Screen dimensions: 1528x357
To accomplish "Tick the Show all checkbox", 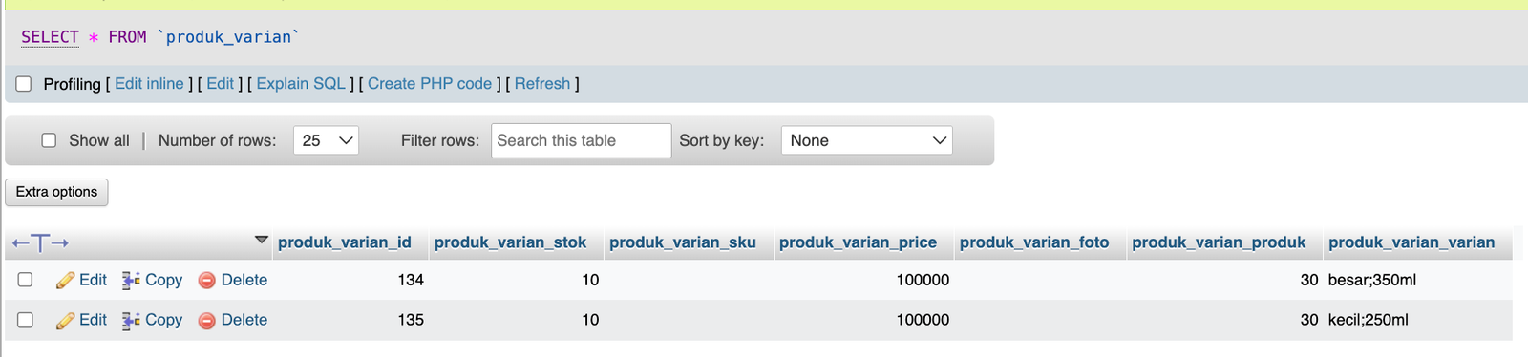I will coord(49,140).
